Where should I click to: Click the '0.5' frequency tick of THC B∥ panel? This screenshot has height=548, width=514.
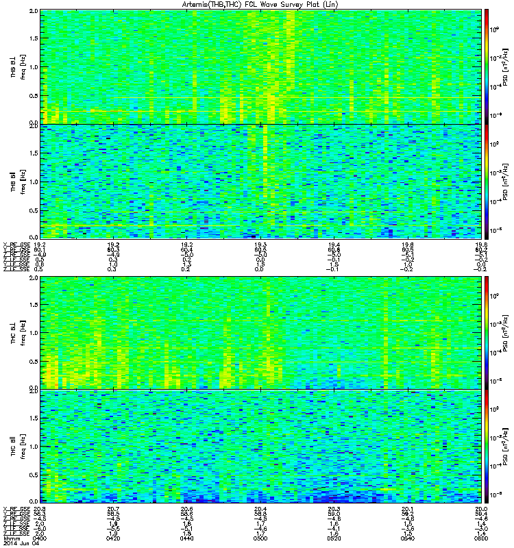34,475
